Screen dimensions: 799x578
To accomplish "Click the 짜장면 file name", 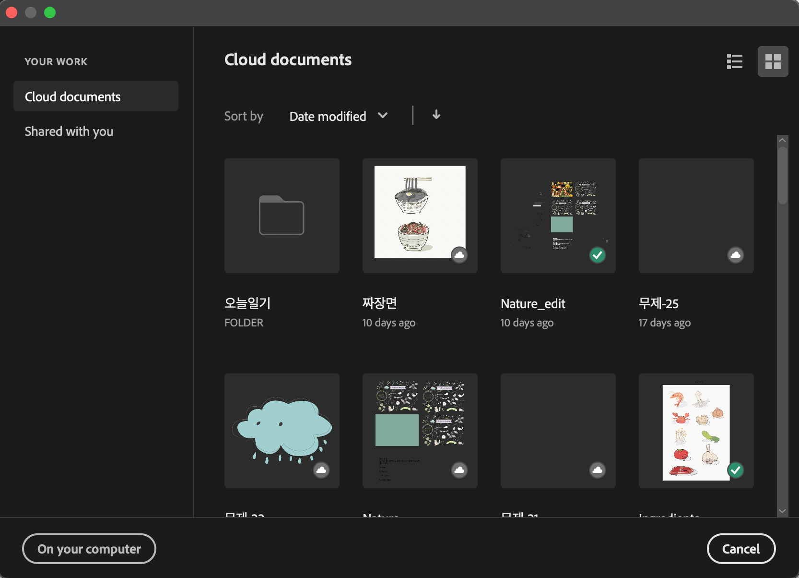I will pos(380,303).
